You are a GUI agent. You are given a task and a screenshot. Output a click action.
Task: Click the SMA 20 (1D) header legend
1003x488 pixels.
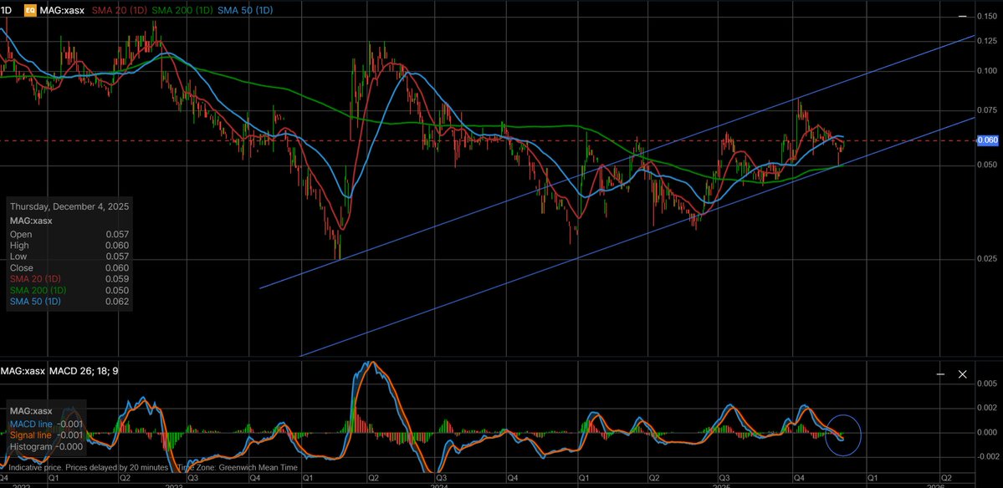click(x=120, y=11)
